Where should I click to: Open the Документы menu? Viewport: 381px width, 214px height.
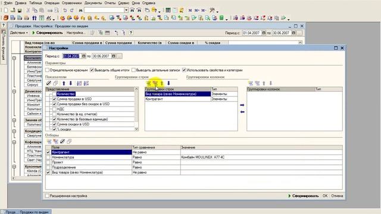click(93, 3)
